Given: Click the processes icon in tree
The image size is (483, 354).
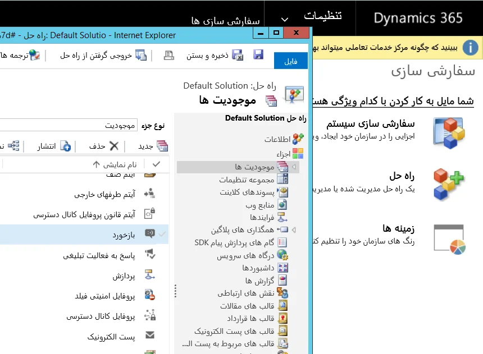Looking at the screenshot, I should 282,217.
